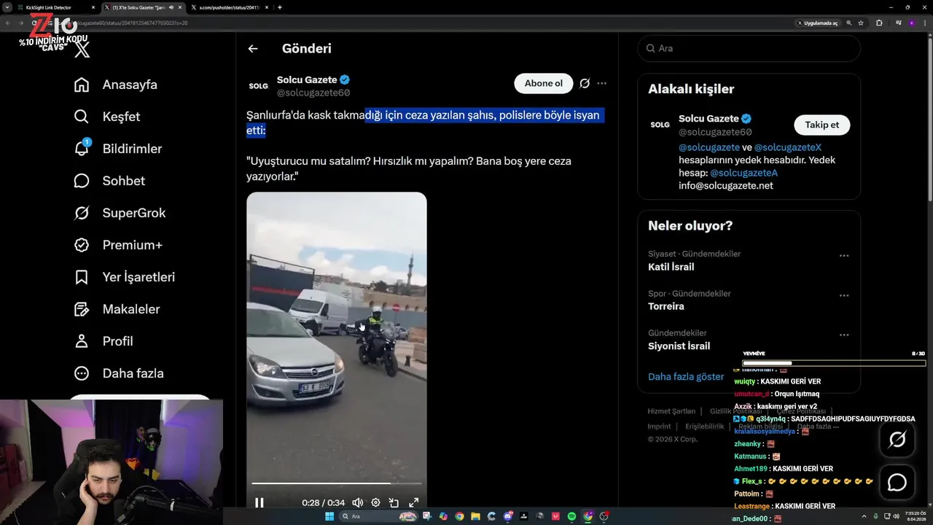Open more options for Torreira trend
This screenshot has width=933, height=525.
point(844,295)
